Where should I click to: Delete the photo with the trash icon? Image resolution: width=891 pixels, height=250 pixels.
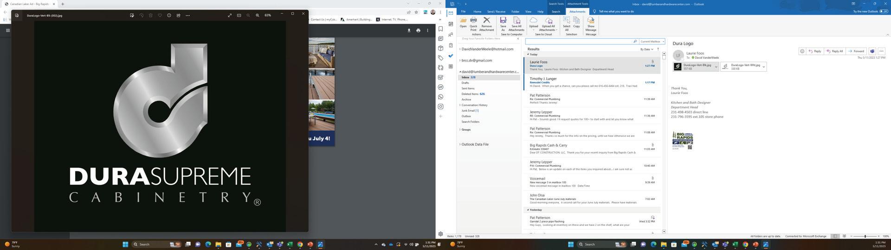(x=151, y=15)
